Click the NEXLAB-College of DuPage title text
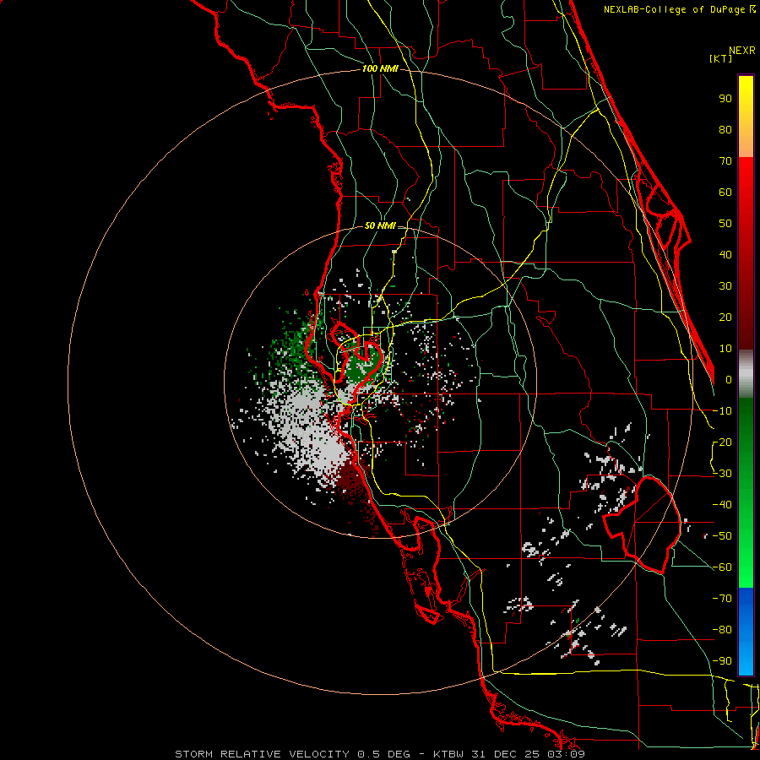The image size is (760, 760). (679, 9)
